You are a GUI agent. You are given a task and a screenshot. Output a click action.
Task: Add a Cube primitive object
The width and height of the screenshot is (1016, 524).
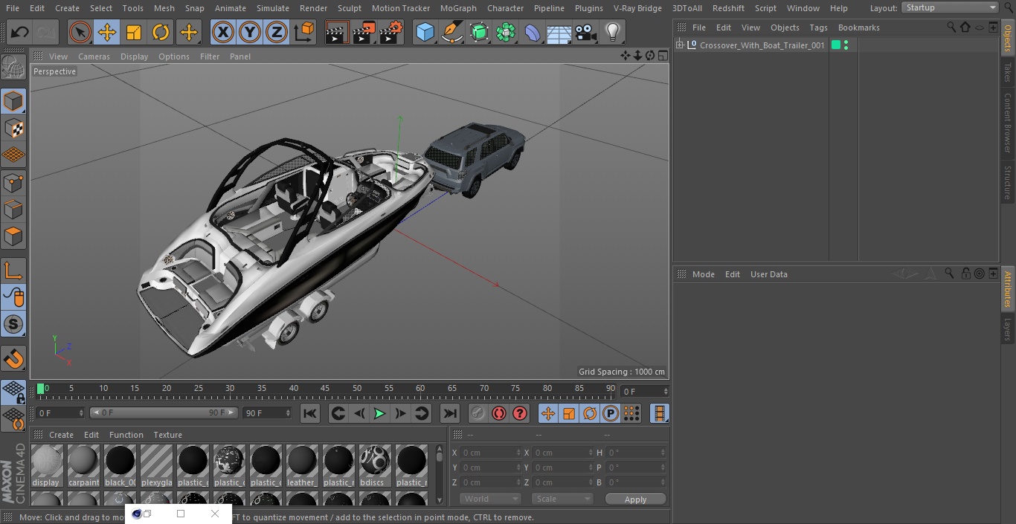425,32
